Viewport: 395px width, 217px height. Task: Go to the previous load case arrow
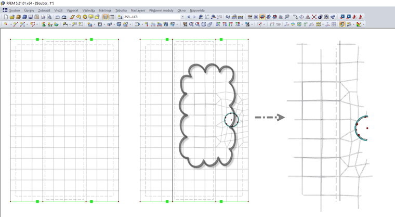[x=189, y=17]
